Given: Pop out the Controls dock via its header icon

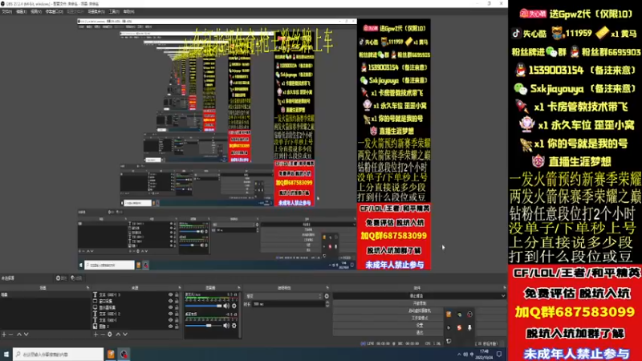Looking at the screenshot, I should point(504,288).
